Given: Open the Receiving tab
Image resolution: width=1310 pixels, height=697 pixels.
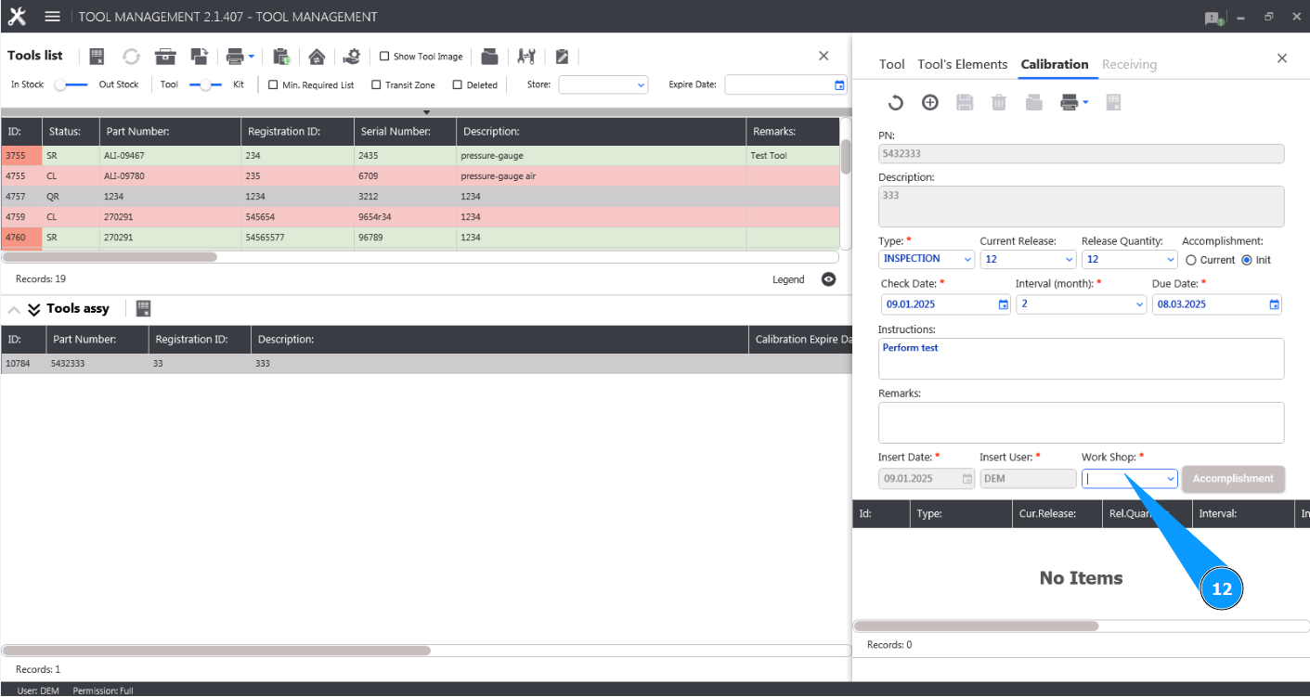Looking at the screenshot, I should (1129, 64).
